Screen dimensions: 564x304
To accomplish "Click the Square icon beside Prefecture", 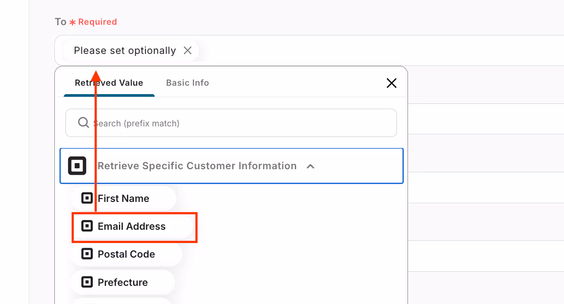I will [88, 282].
